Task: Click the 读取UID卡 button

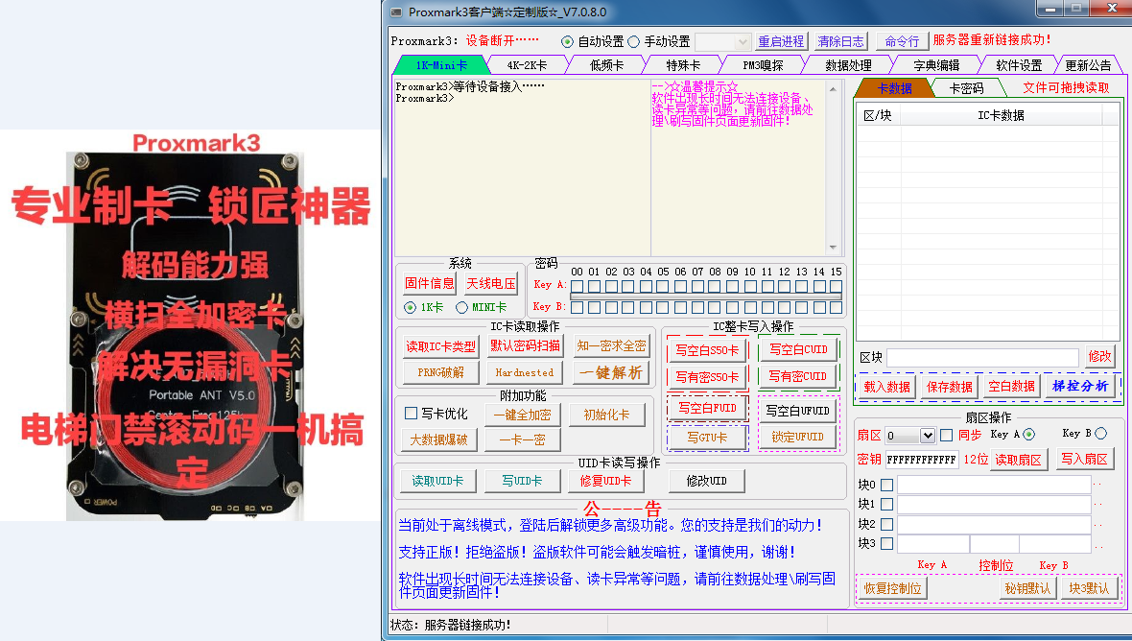Action: pyautogui.click(x=437, y=481)
